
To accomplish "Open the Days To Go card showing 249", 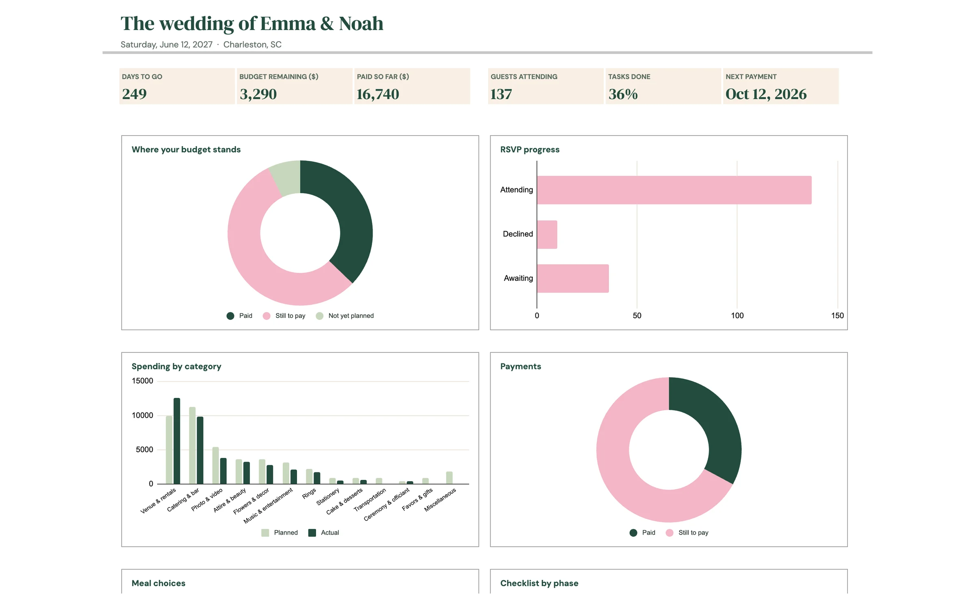I will point(177,86).
